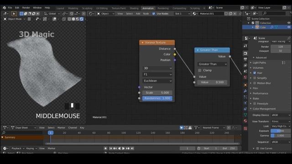
Task: Click the Only Show Selected arrow icon
Action: (x=182, y=128)
